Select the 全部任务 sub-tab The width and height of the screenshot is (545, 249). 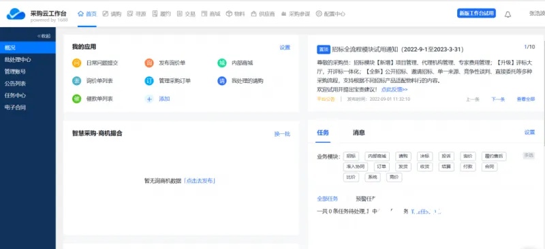[328, 199]
